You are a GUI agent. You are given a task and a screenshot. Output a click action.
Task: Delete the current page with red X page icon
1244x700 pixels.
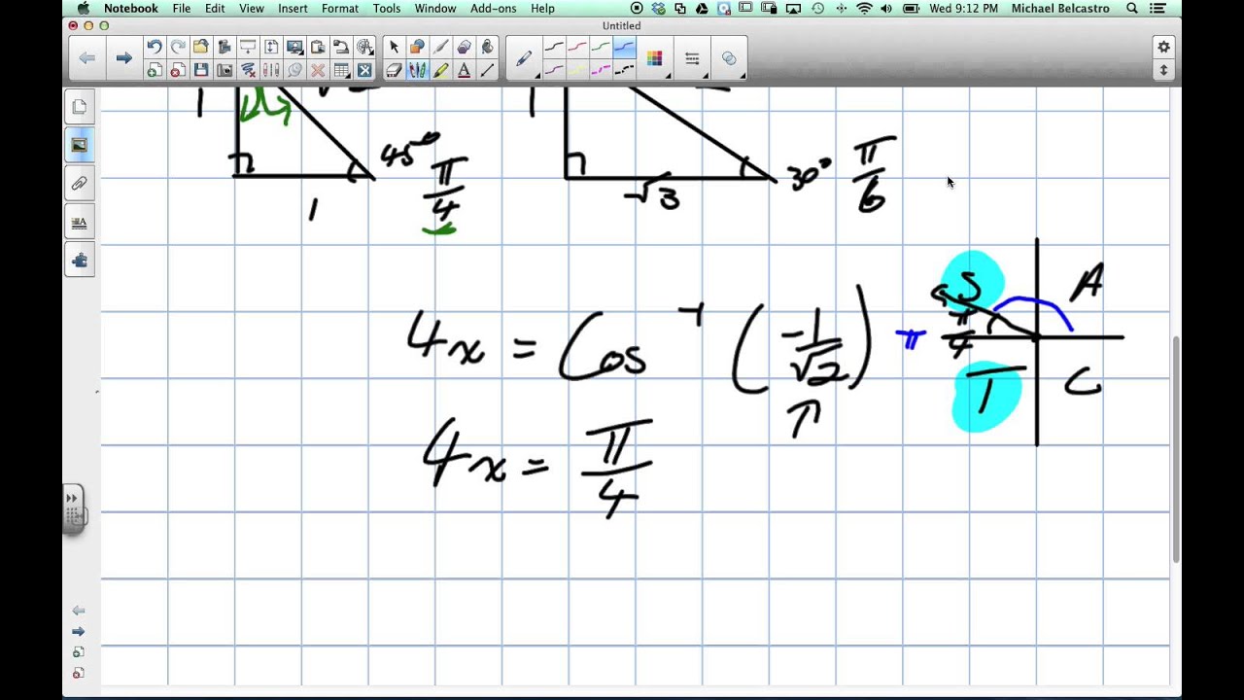(x=177, y=70)
